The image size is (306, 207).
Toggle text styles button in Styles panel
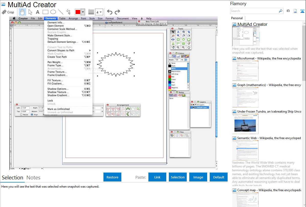pos(171,95)
